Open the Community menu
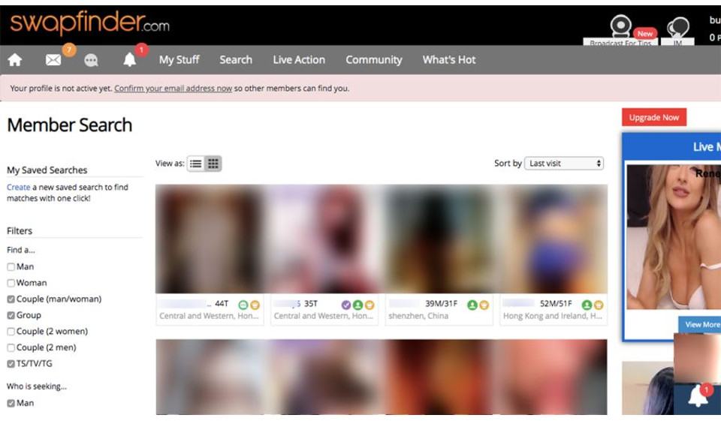 pos(373,60)
